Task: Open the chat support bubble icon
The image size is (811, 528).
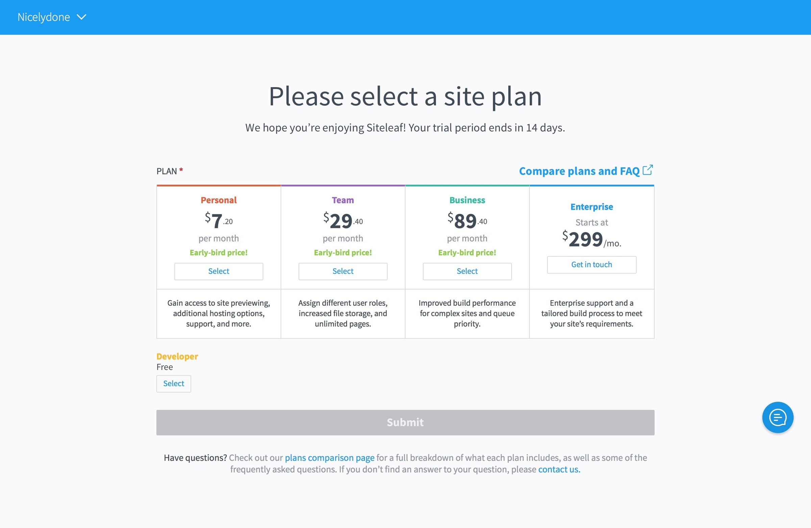Action: [778, 417]
